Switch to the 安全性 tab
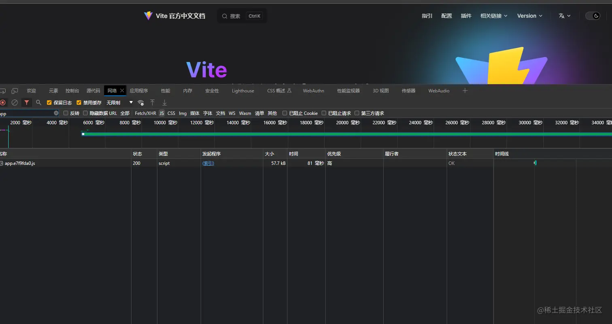The width and height of the screenshot is (612, 324). coord(212,91)
